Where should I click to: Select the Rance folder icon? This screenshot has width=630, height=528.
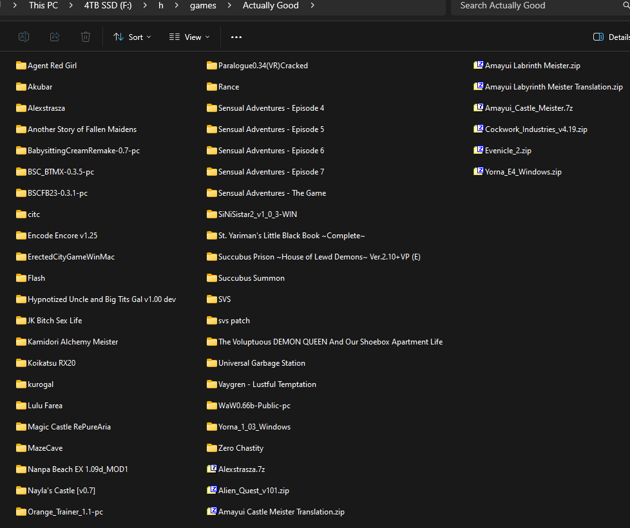tap(212, 87)
